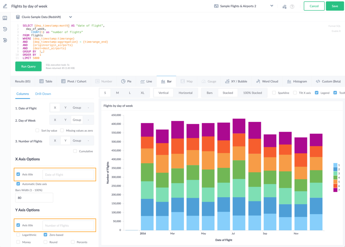
Task: Click the question mark help icon
Action: coord(292,6)
